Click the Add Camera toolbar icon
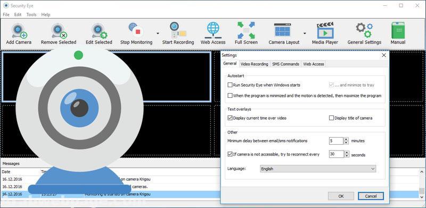 click(19, 31)
